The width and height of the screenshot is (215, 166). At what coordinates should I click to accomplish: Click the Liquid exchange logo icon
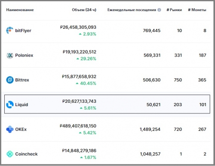10,104
